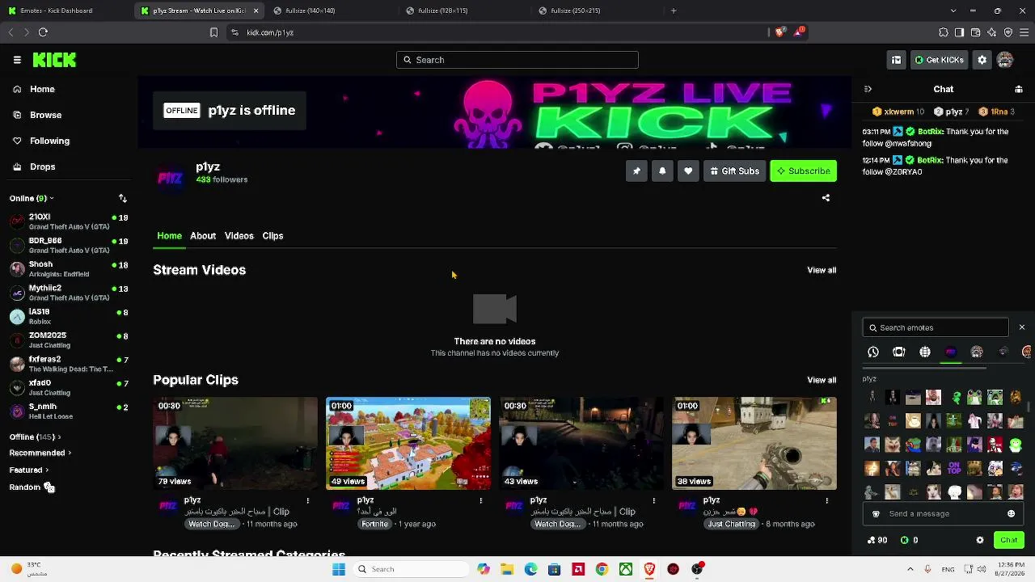
Task: Open options for 49 views clip
Action: [480, 501]
